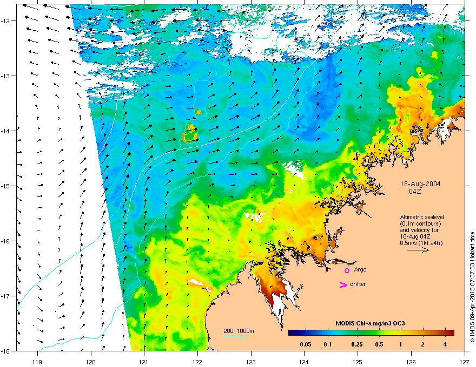Click the 'MODIS Chl-a mg/m3 OC3' title
476x367 pixels.
pyautogui.click(x=370, y=323)
